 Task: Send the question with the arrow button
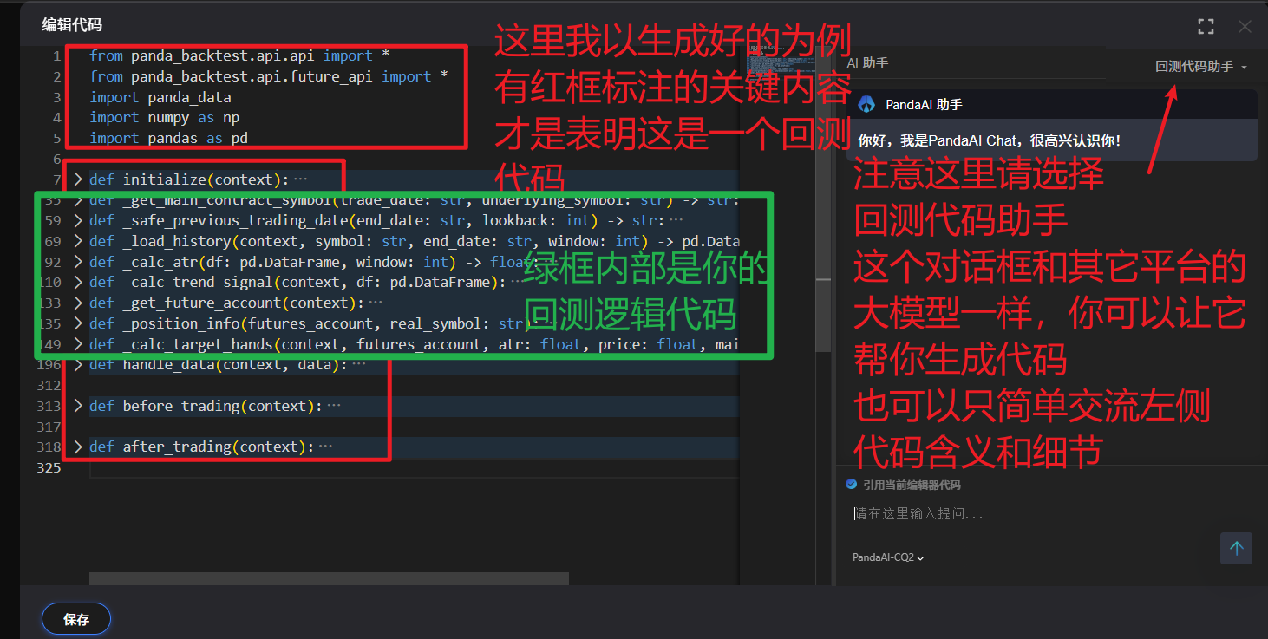point(1236,548)
